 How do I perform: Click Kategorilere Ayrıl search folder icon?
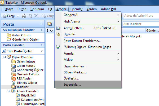[x=18, y=100]
